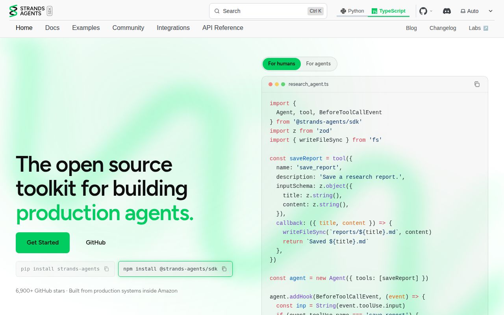The image size is (504, 315).
Task: Expand the header chevron beside Auto
Action: click(x=491, y=11)
